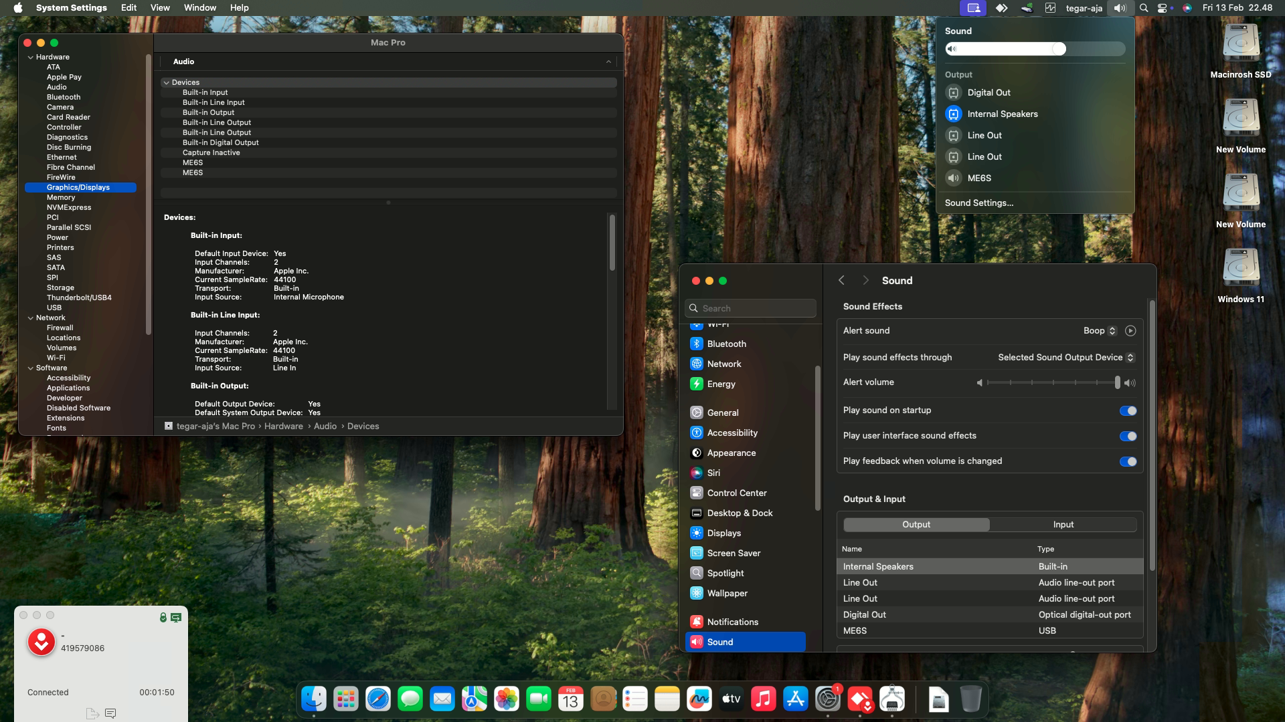
Task: Collapse the Network tree in Mac Pro sidebar
Action: coord(30,318)
